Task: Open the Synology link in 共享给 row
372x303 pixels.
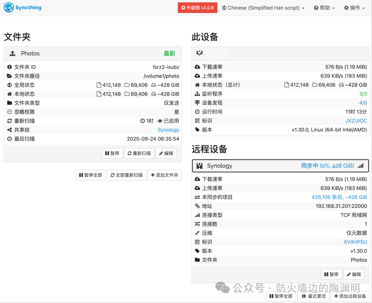Action: tap(168, 130)
